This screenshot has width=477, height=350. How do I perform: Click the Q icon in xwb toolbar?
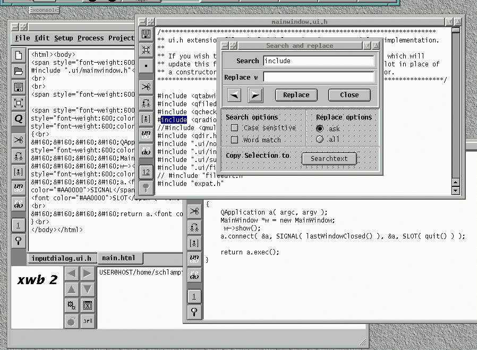[19, 119]
